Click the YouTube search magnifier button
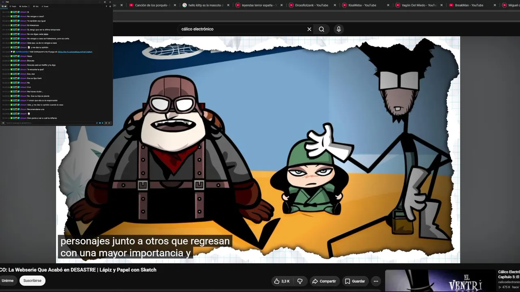This screenshot has width=520, height=292. 321,29
